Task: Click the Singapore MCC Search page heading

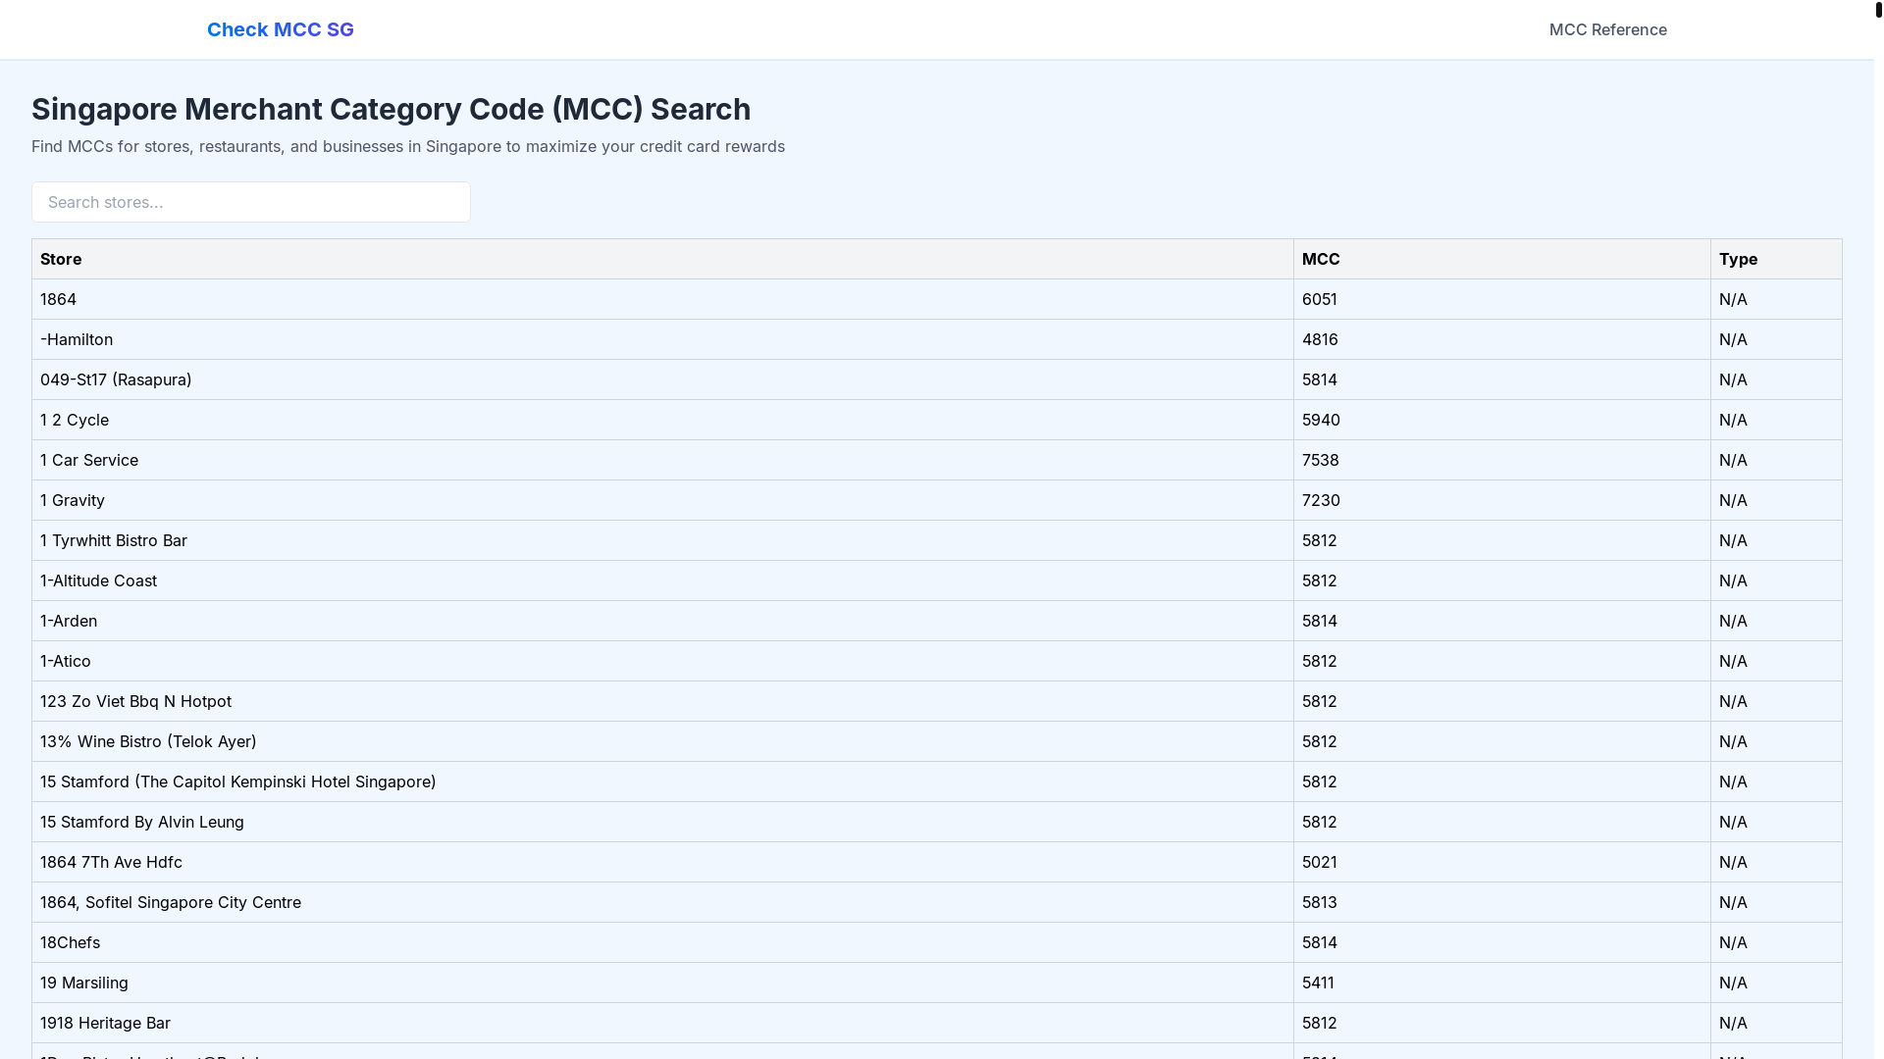Action: coord(391,109)
